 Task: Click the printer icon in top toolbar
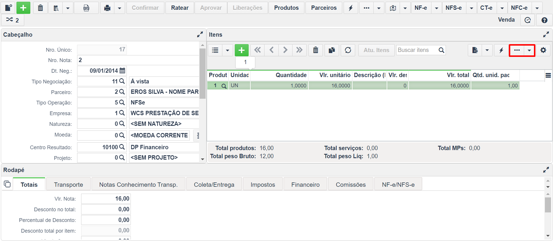tap(107, 8)
